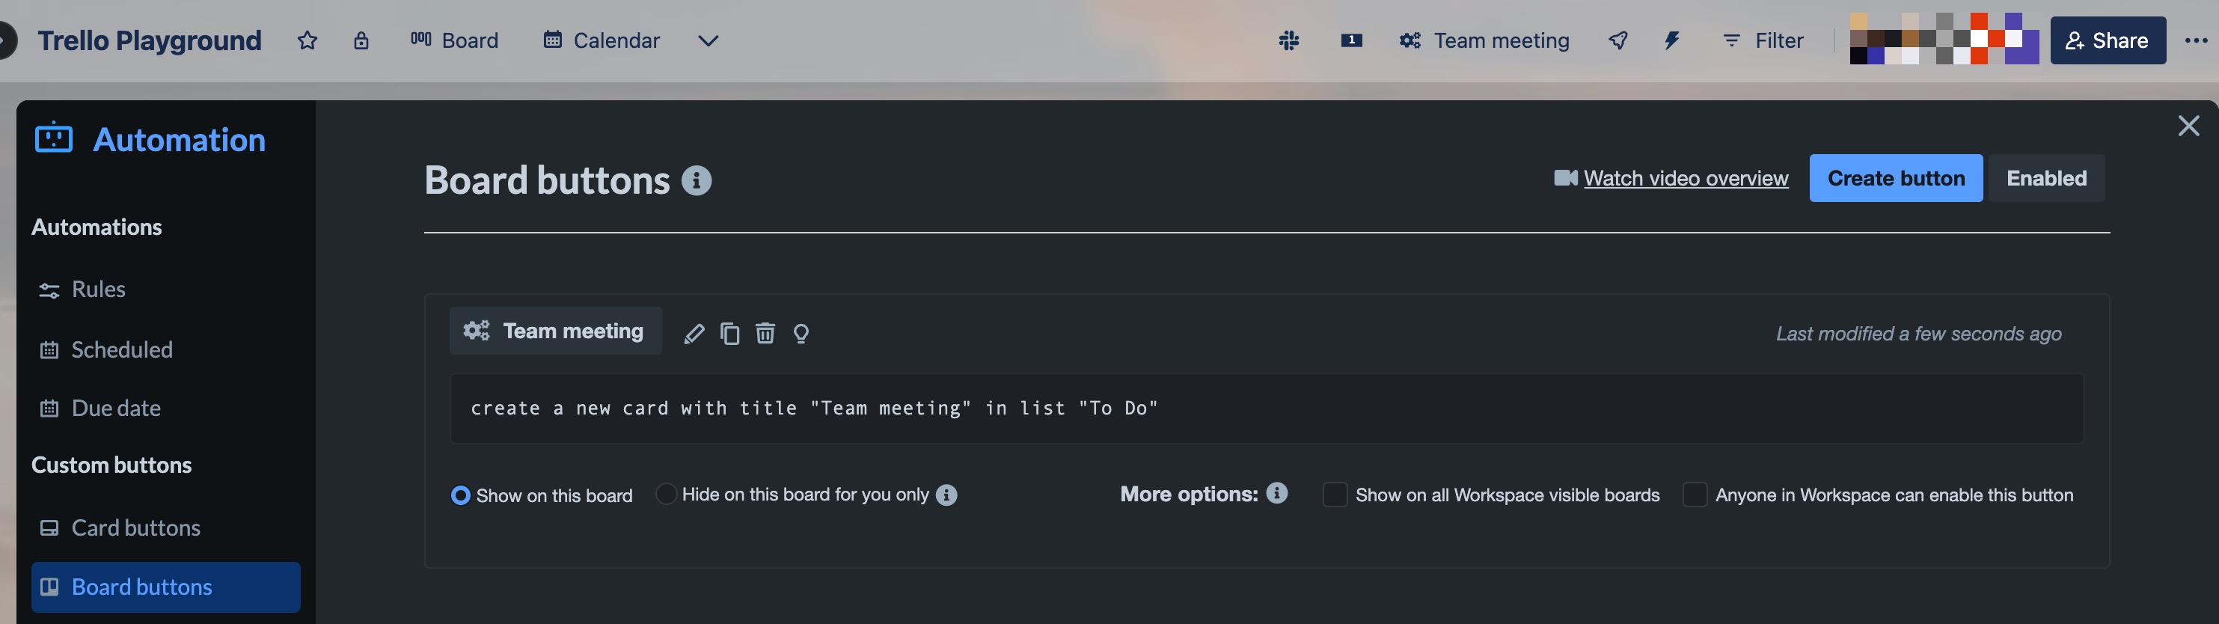The width and height of the screenshot is (2219, 624).
Task: Switch to Calendar view
Action: [x=601, y=40]
